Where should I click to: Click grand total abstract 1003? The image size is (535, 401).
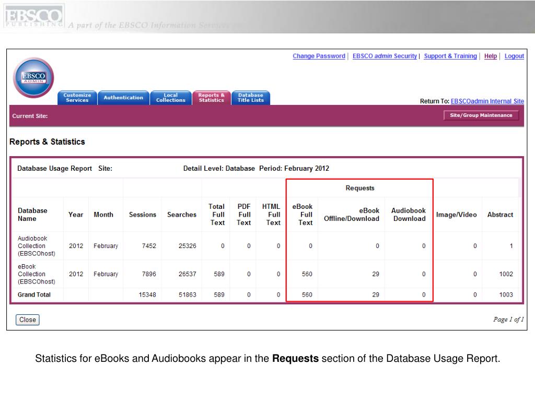[x=506, y=294]
